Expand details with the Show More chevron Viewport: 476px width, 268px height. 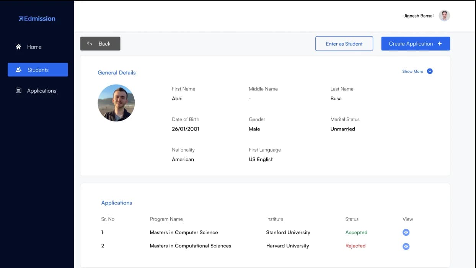430,71
